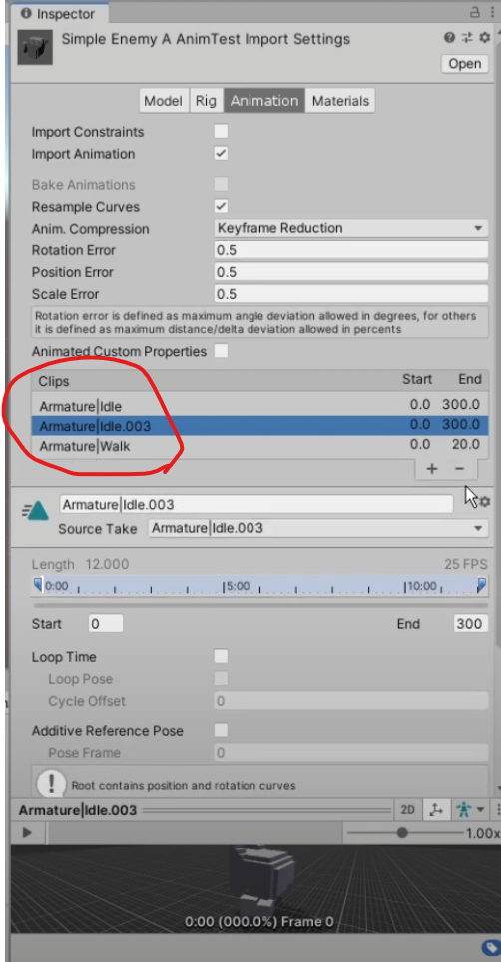This screenshot has height=962, width=501.
Task: Click the Position Error field
Action: (x=350, y=271)
